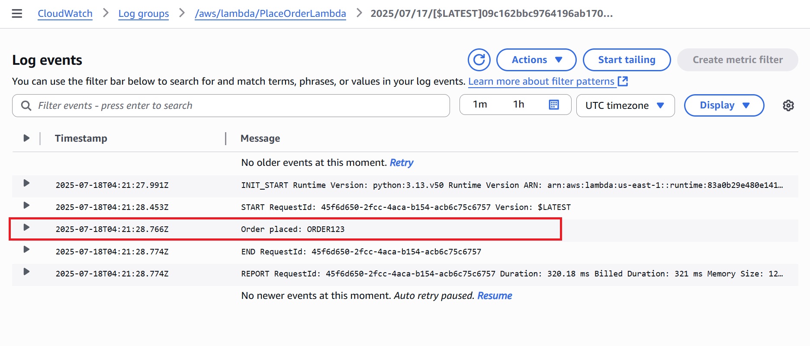Open the UTC timezone dropdown
Image resolution: width=810 pixels, height=346 pixels.
625,105
